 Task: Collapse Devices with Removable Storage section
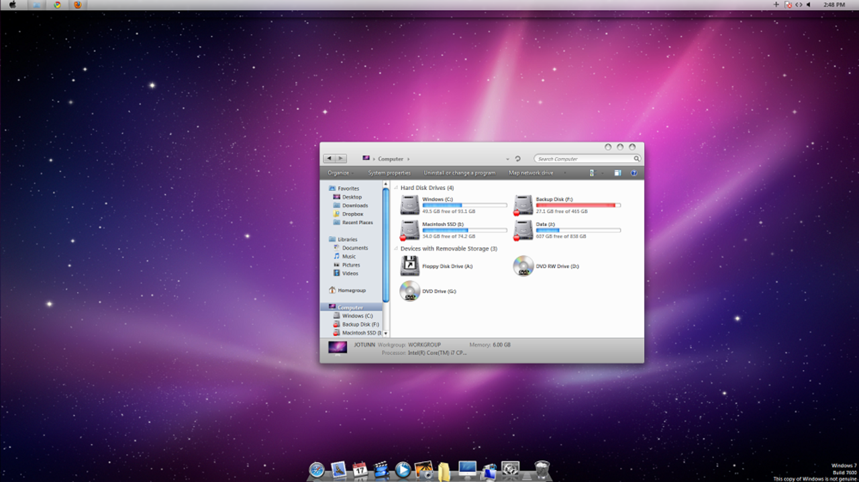tap(395, 248)
